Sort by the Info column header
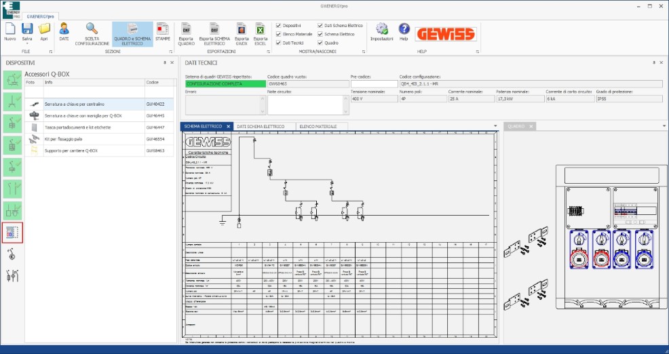The height and width of the screenshot is (354, 669). point(94,82)
